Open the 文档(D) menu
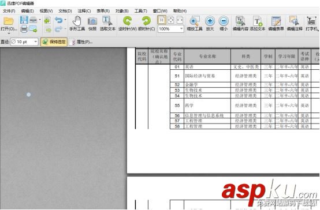The image size is (320, 210). [x=65, y=11]
